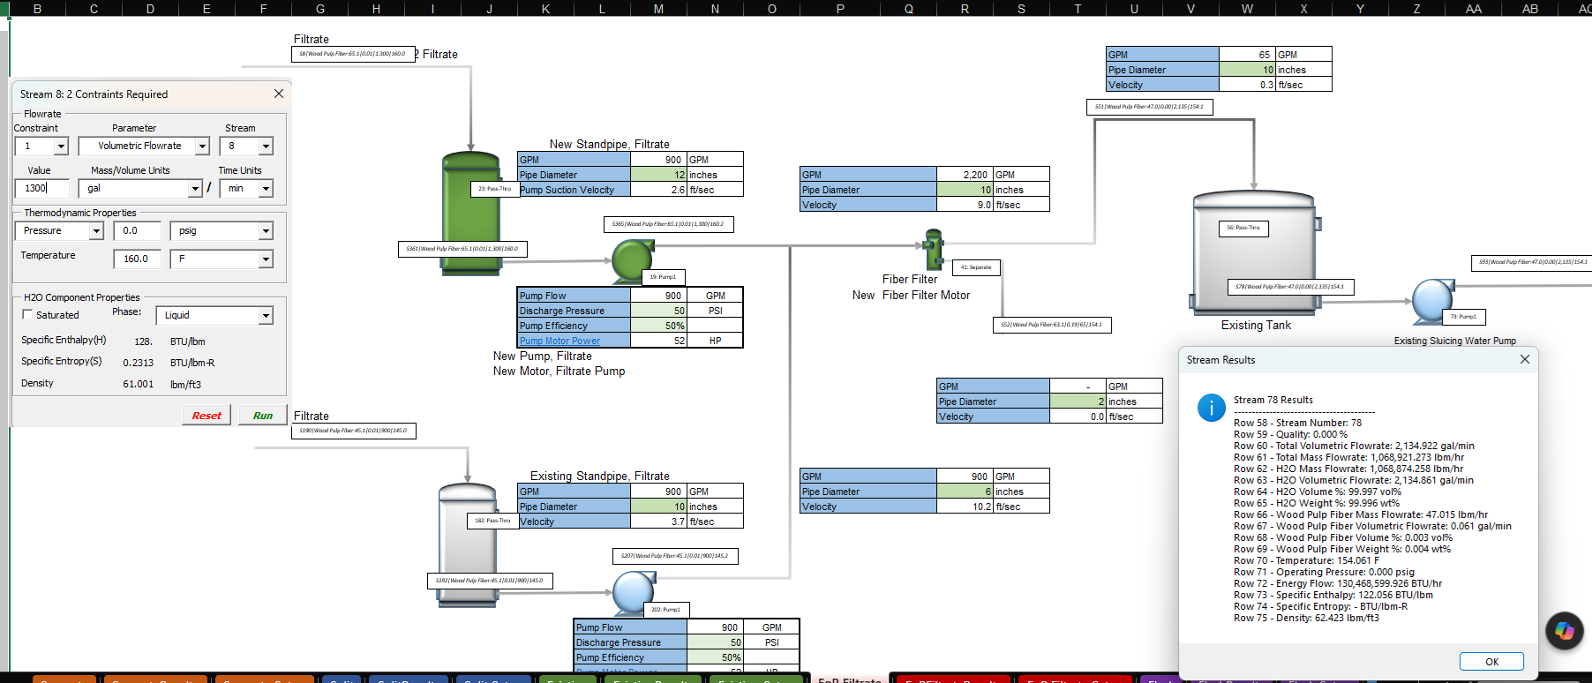Click the green Fiber Filter separator icon
This screenshot has height=683, width=1592.
pyautogui.click(x=934, y=249)
